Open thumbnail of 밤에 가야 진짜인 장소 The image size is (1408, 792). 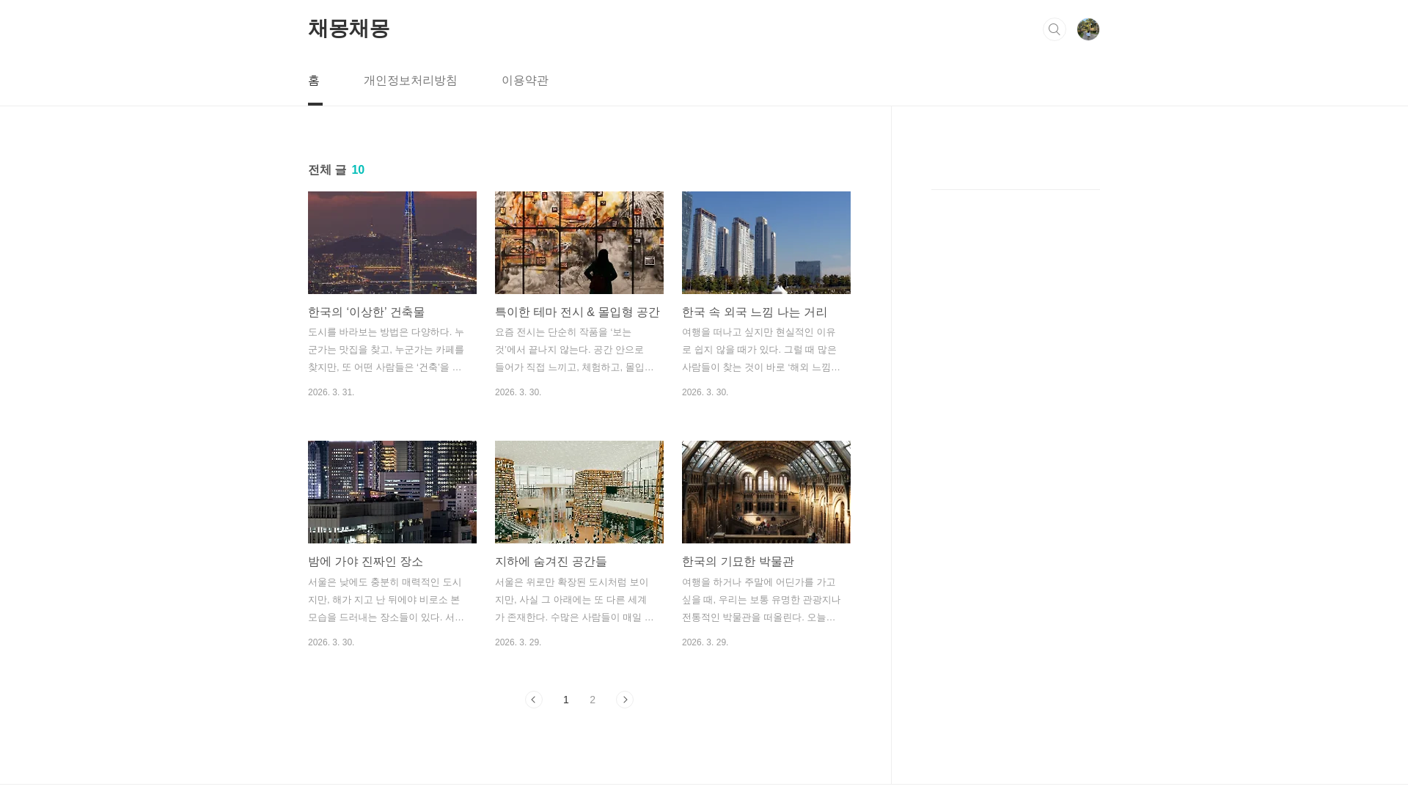(x=392, y=492)
